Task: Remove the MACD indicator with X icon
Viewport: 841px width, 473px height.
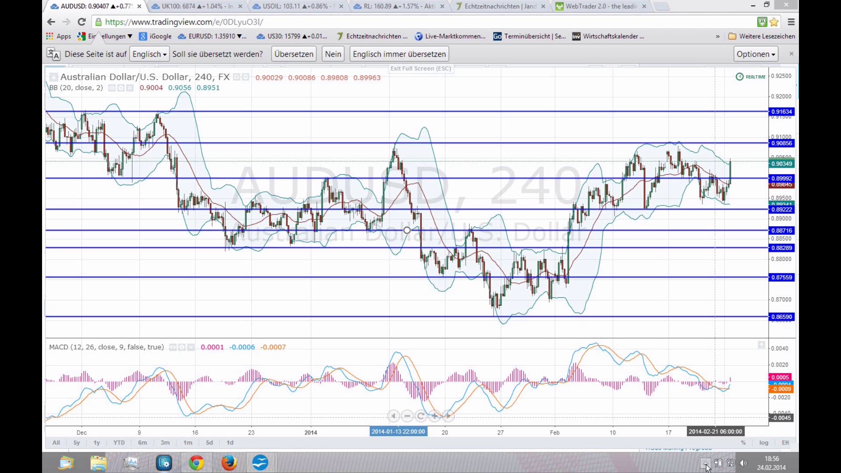Action: (191, 347)
